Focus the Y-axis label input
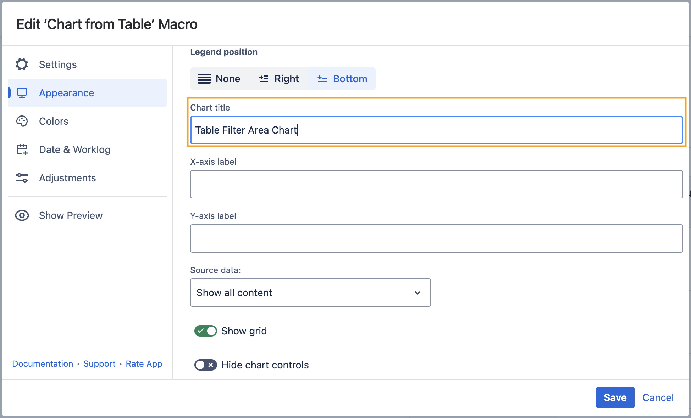This screenshot has width=691, height=418. click(436, 238)
